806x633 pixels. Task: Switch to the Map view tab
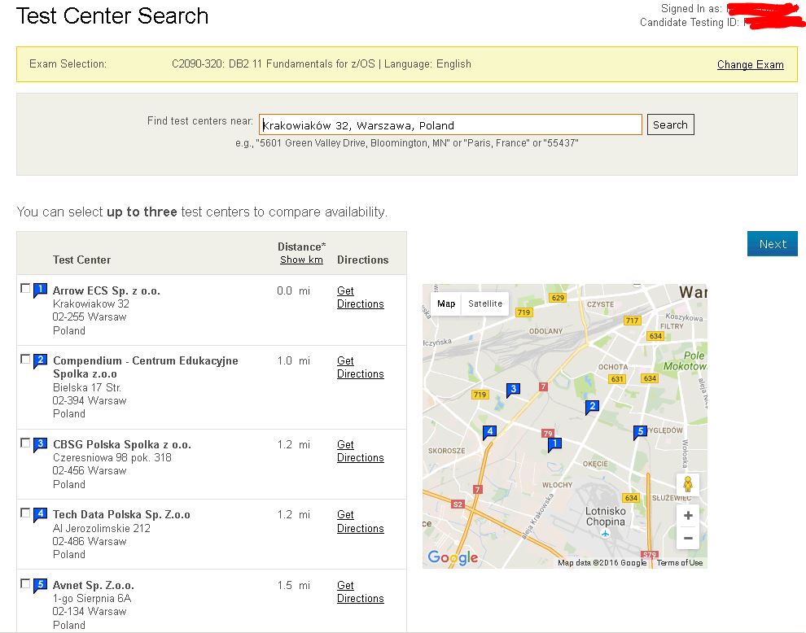[445, 303]
